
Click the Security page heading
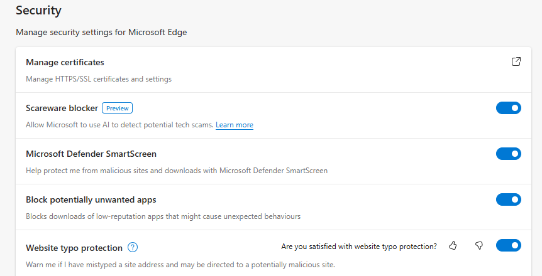coord(39,10)
